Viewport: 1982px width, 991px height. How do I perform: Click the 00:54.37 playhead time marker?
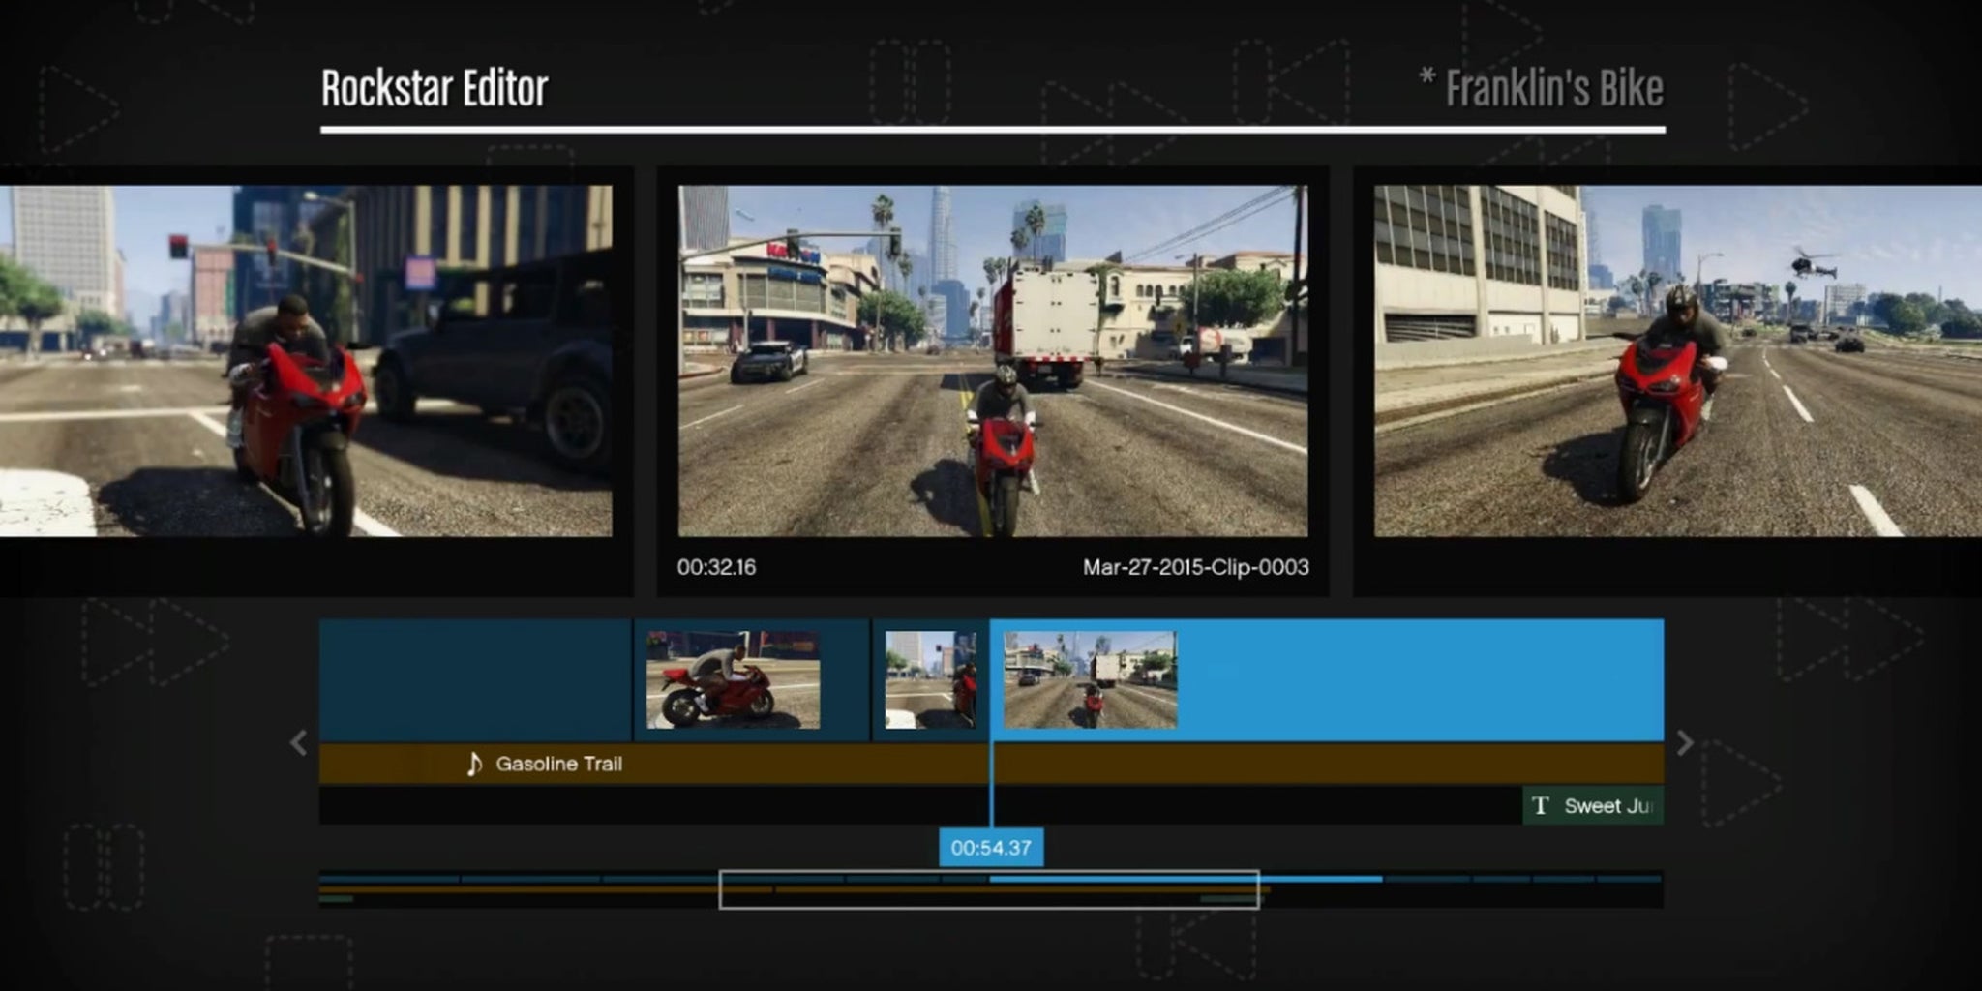click(991, 848)
